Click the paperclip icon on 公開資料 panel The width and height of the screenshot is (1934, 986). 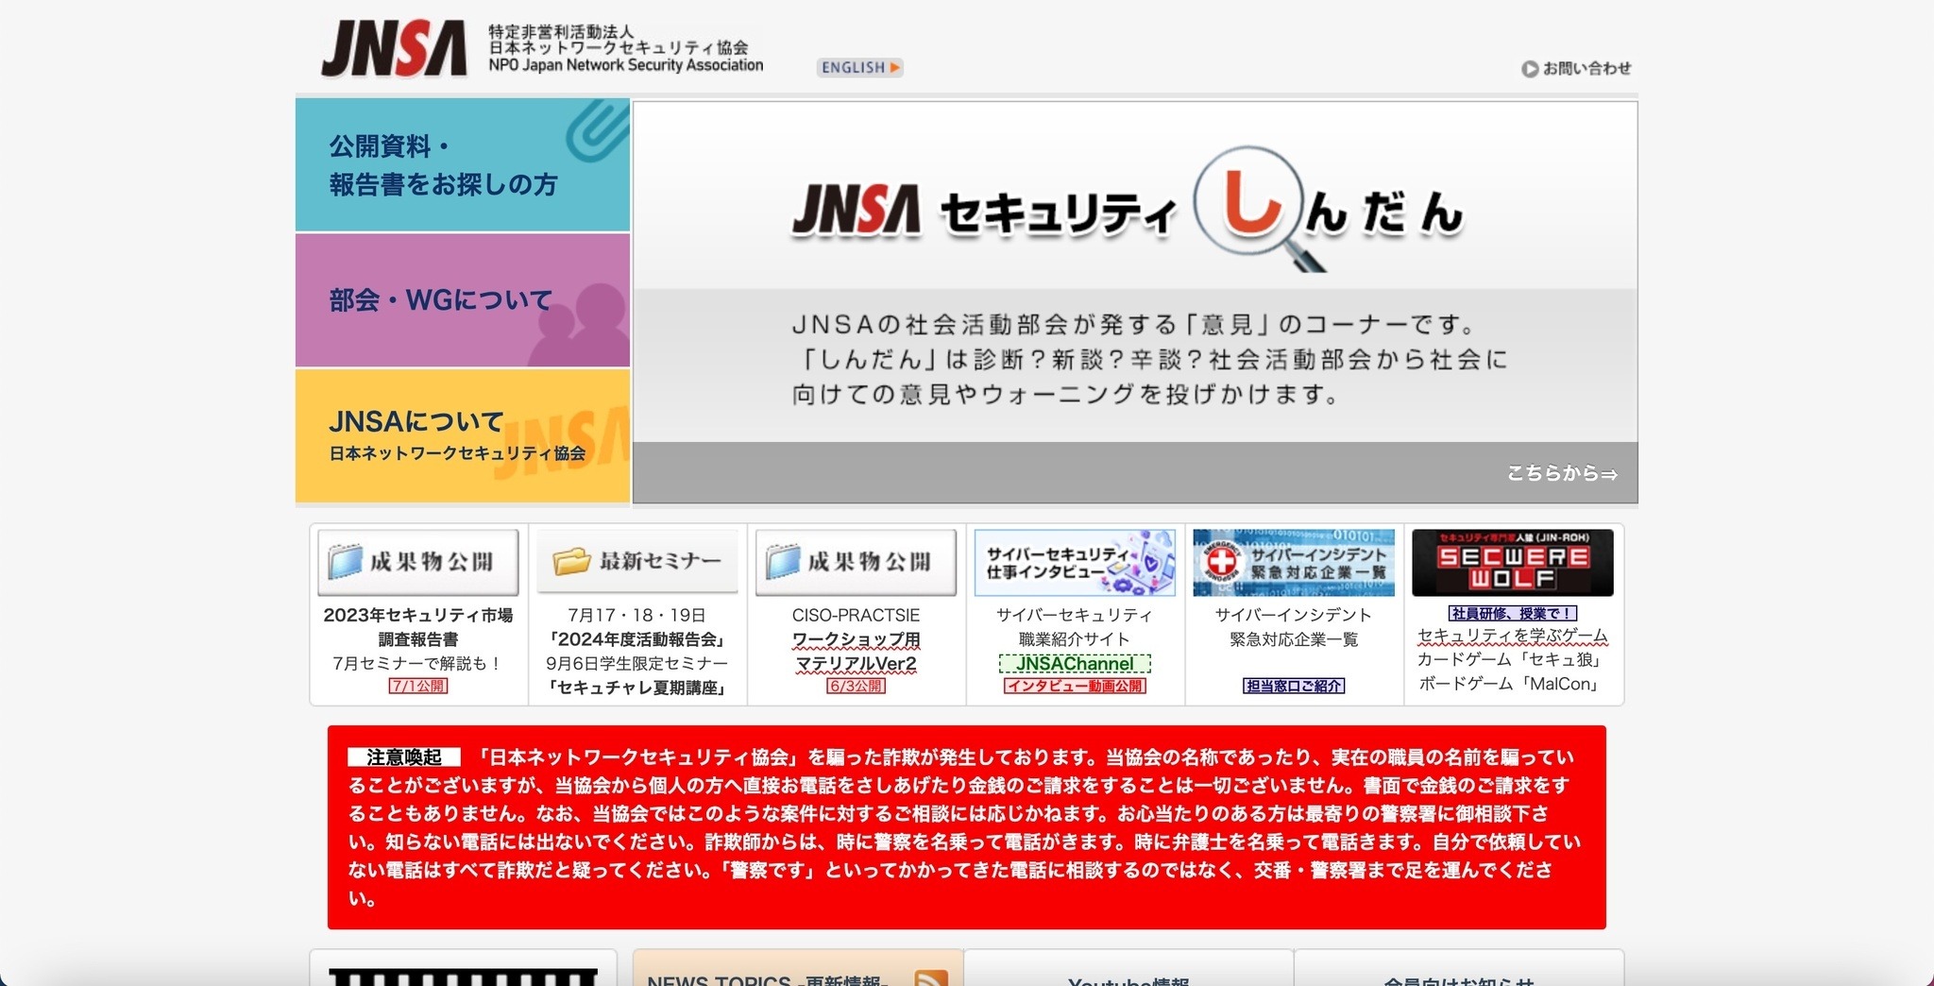[x=589, y=132]
